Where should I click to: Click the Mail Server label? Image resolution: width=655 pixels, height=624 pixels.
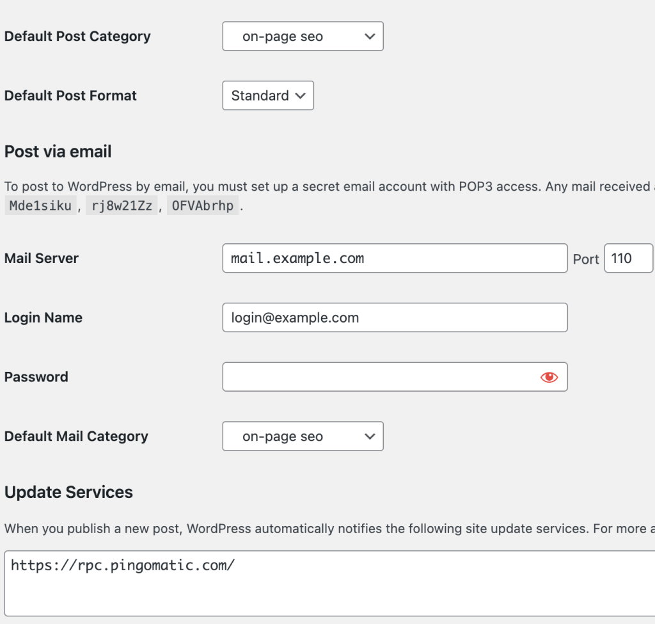[x=42, y=259]
